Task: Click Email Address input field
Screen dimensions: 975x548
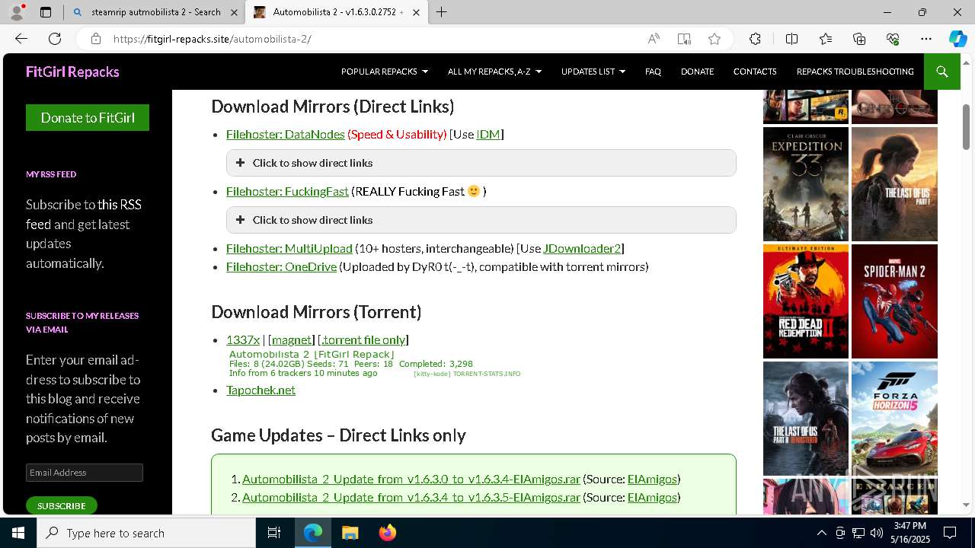Action: (x=84, y=473)
